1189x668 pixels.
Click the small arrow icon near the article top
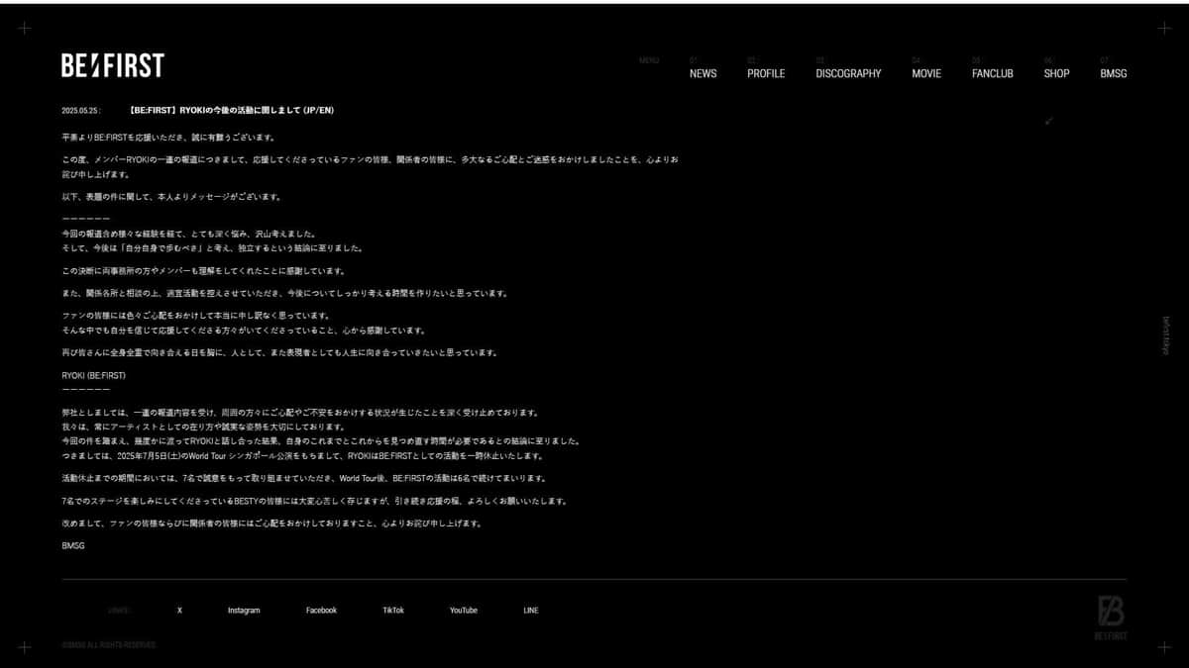point(1047,122)
